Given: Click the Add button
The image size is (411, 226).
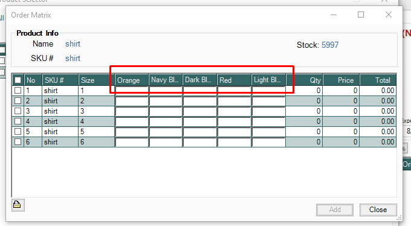Looking at the screenshot, I should tap(335, 210).
